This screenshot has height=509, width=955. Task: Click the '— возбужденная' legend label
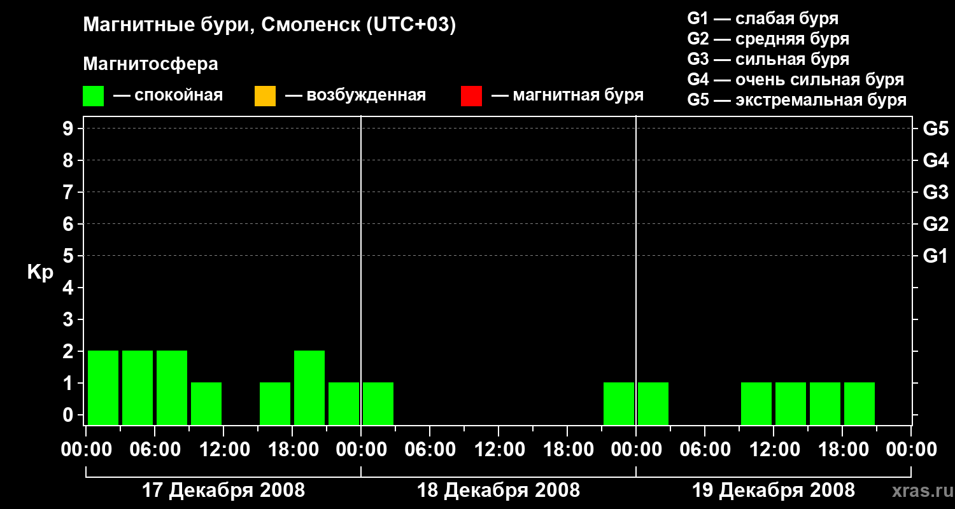click(355, 96)
